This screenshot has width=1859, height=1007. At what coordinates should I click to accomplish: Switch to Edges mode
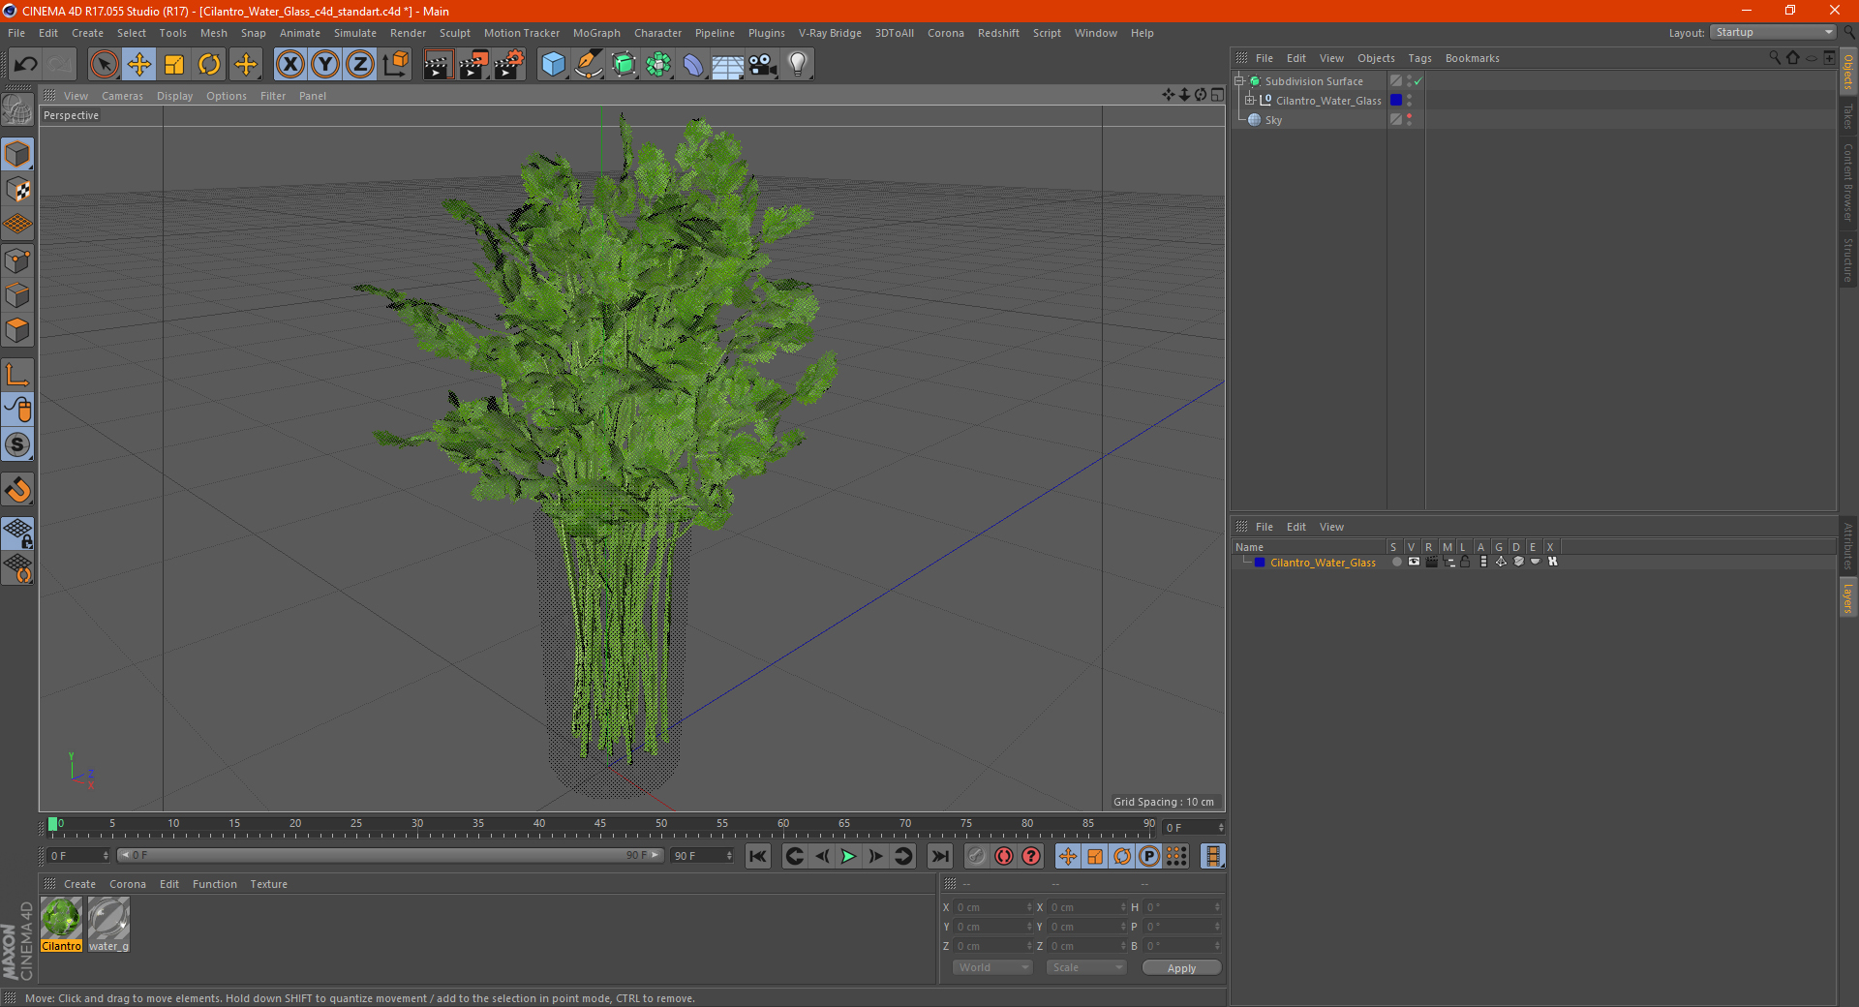[x=17, y=295]
